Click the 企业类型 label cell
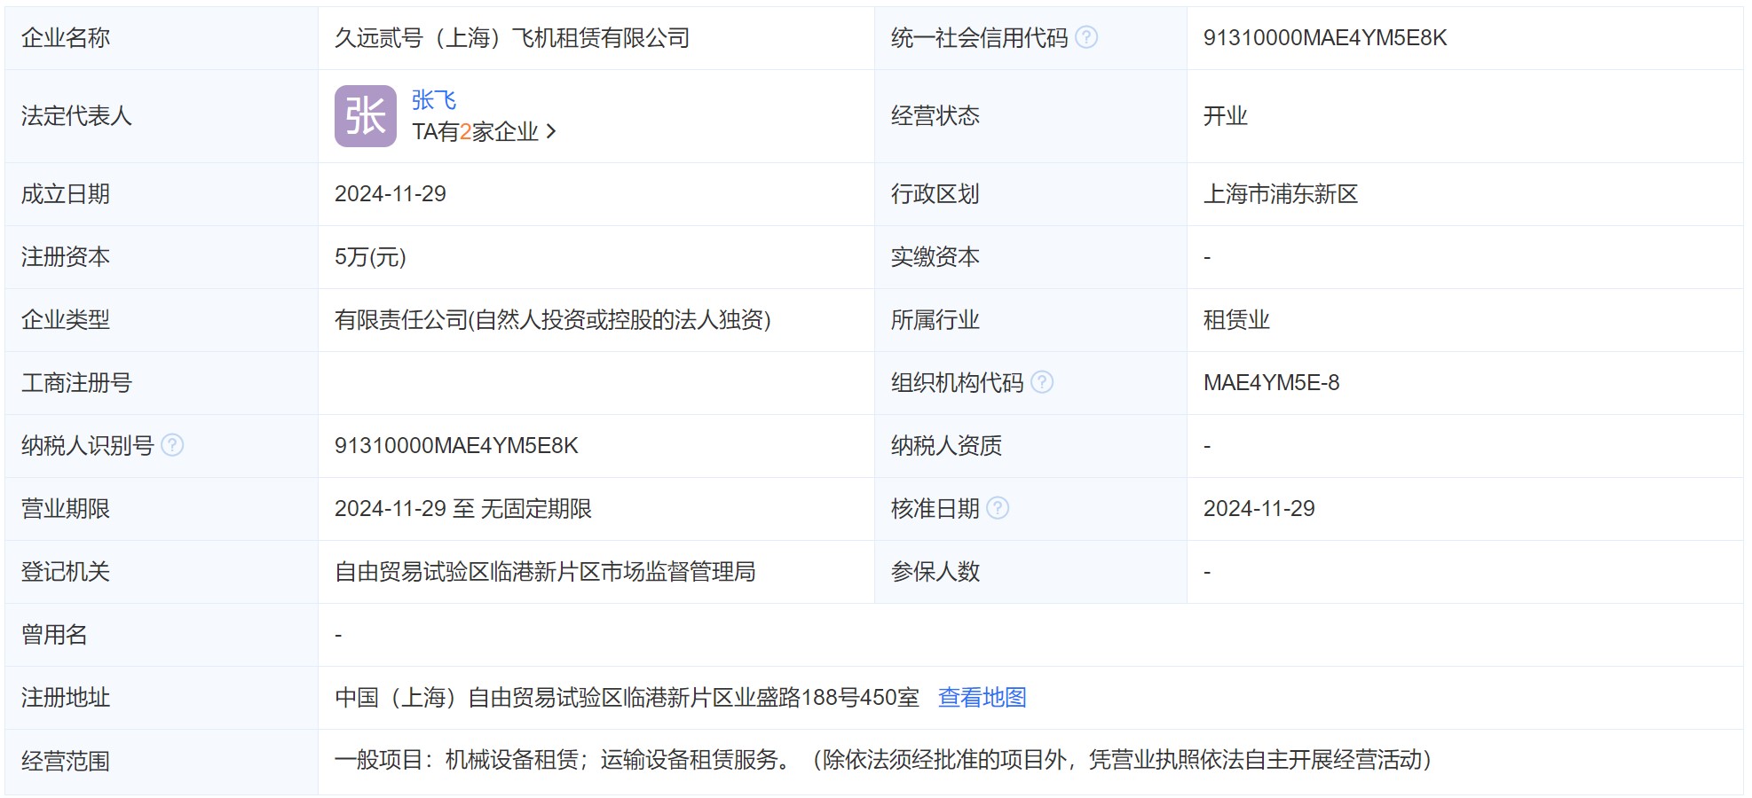This screenshot has width=1752, height=798. click(x=162, y=320)
